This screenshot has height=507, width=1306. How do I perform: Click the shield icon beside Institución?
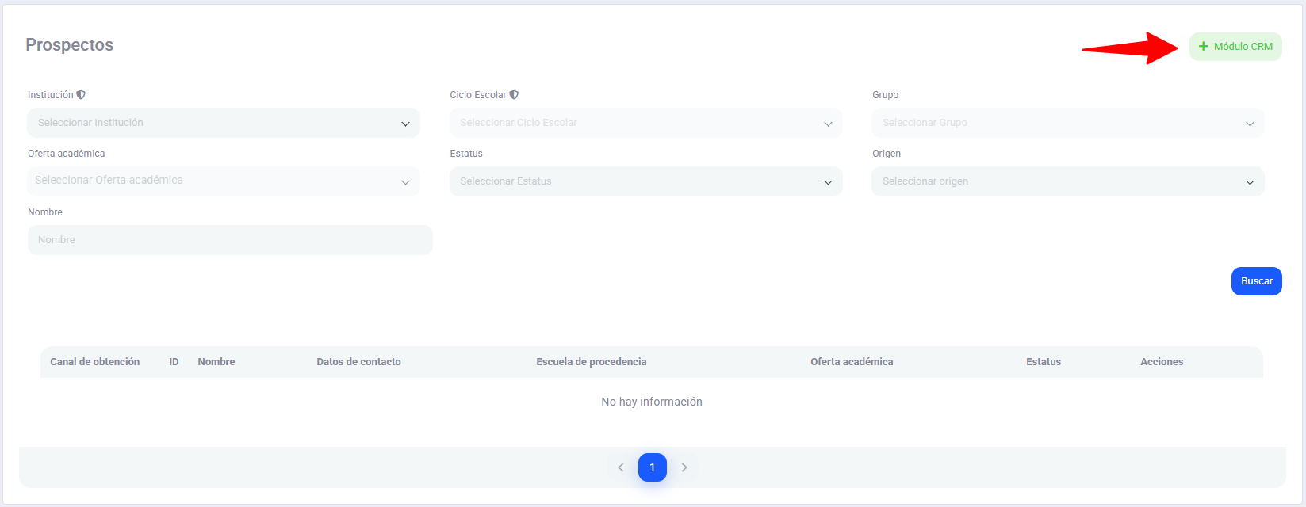[81, 95]
